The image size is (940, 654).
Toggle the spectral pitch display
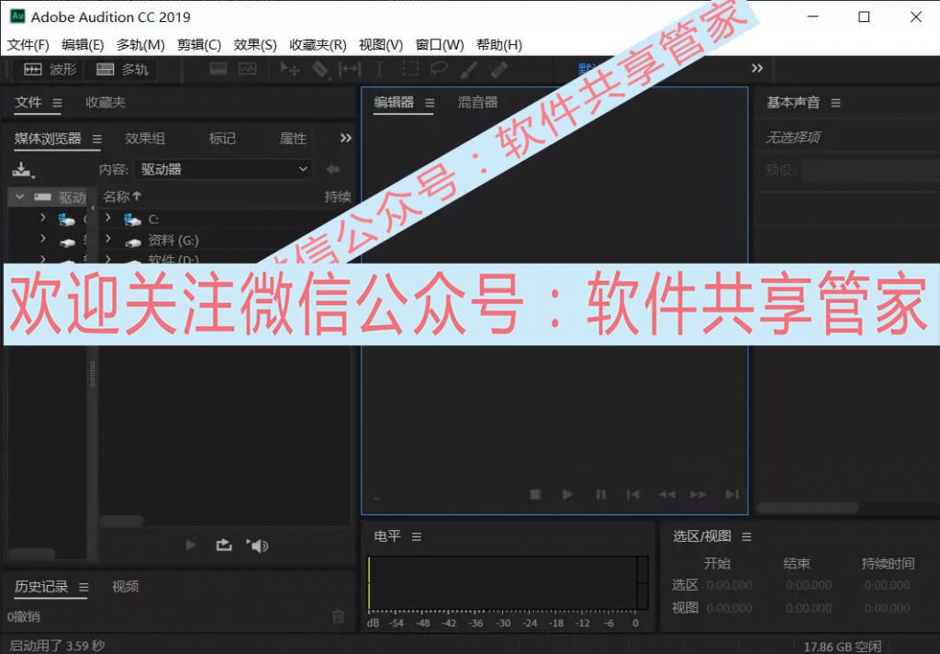[248, 69]
